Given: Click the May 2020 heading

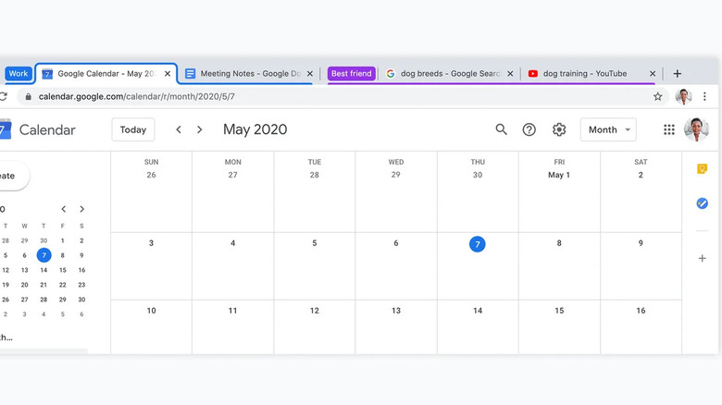Looking at the screenshot, I should tap(255, 129).
